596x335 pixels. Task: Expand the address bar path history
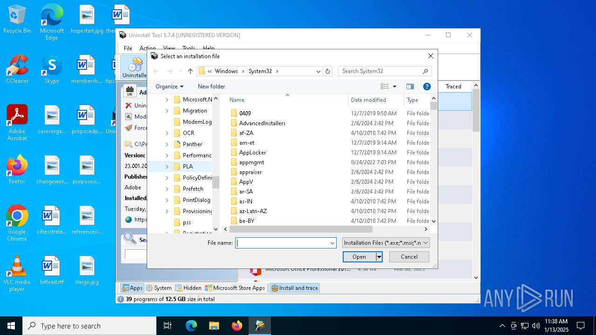click(318, 71)
